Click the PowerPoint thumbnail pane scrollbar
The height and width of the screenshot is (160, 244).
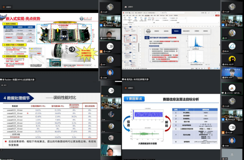[139, 47]
